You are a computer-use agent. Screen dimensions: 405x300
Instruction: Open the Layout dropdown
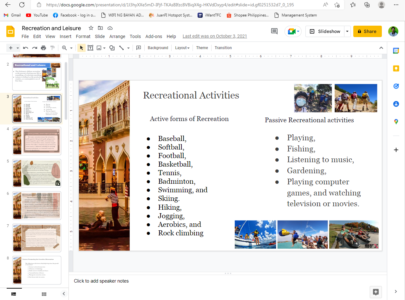click(182, 48)
